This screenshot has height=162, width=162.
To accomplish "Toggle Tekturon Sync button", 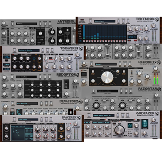I will click(x=129, y=40).
